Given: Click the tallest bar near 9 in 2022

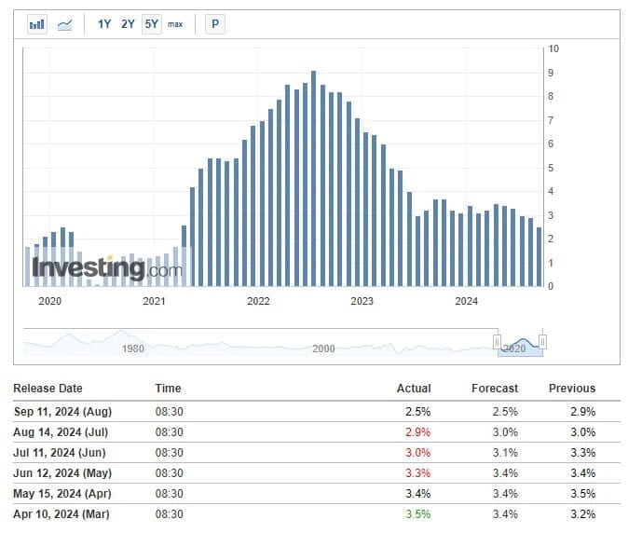Looking at the screenshot, I should tap(314, 179).
